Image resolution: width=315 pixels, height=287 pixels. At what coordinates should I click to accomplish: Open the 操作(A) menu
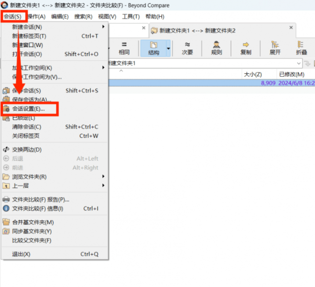pyautogui.click(x=36, y=16)
